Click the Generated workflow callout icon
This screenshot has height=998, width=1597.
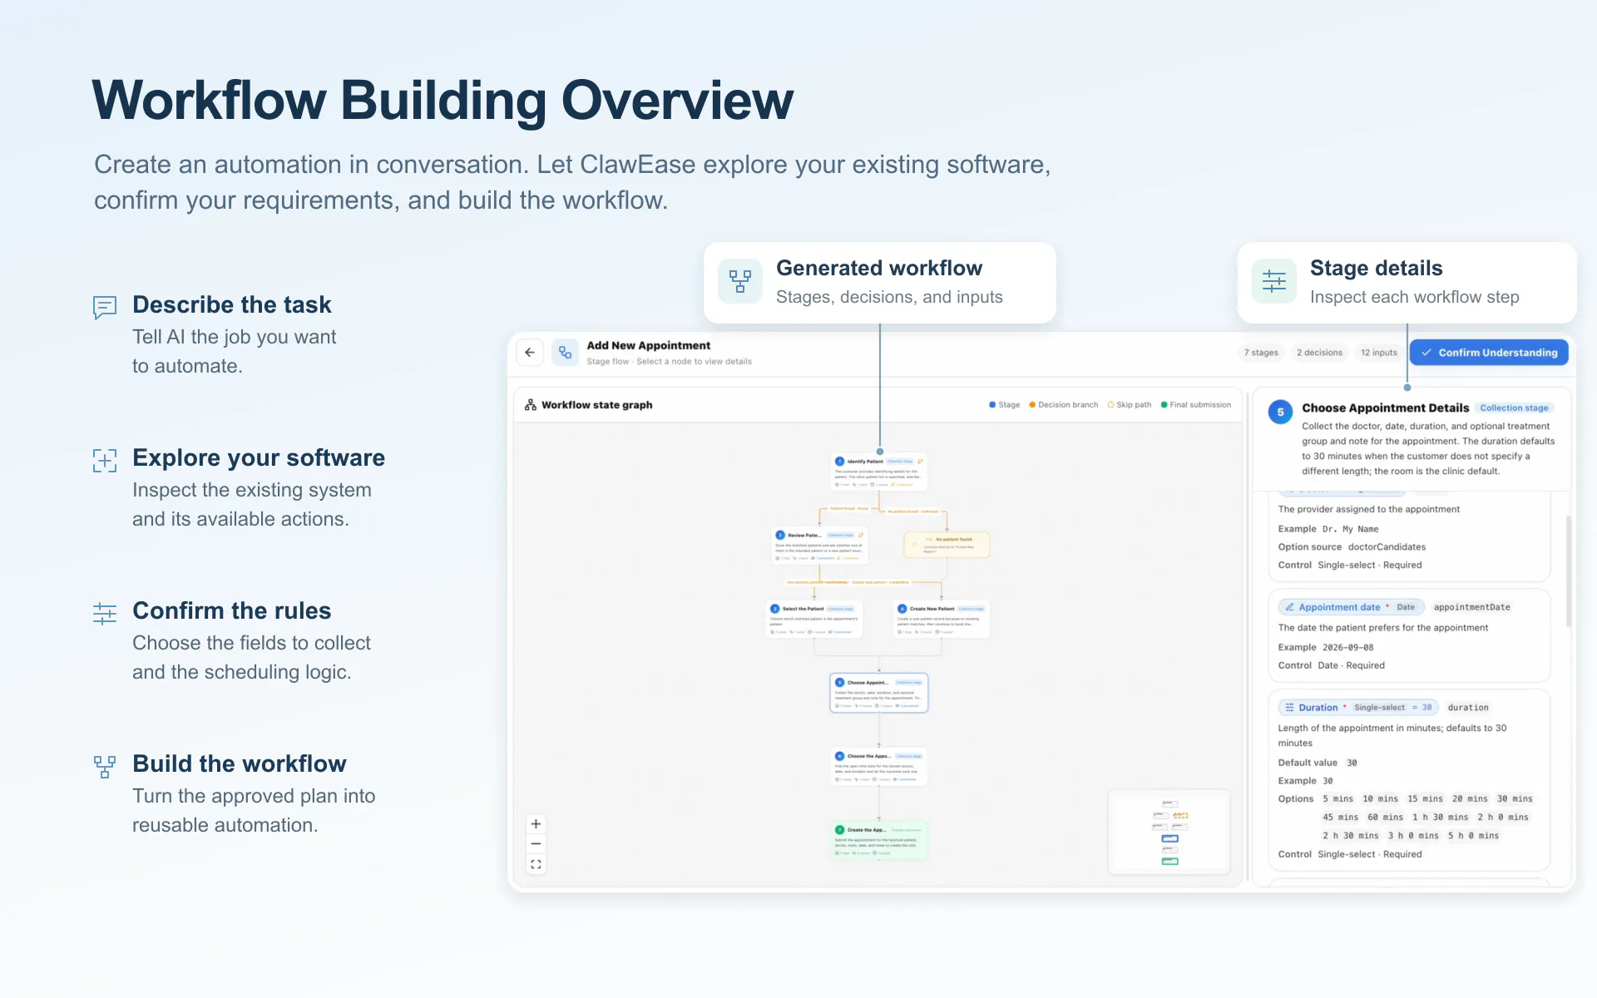pyautogui.click(x=739, y=281)
